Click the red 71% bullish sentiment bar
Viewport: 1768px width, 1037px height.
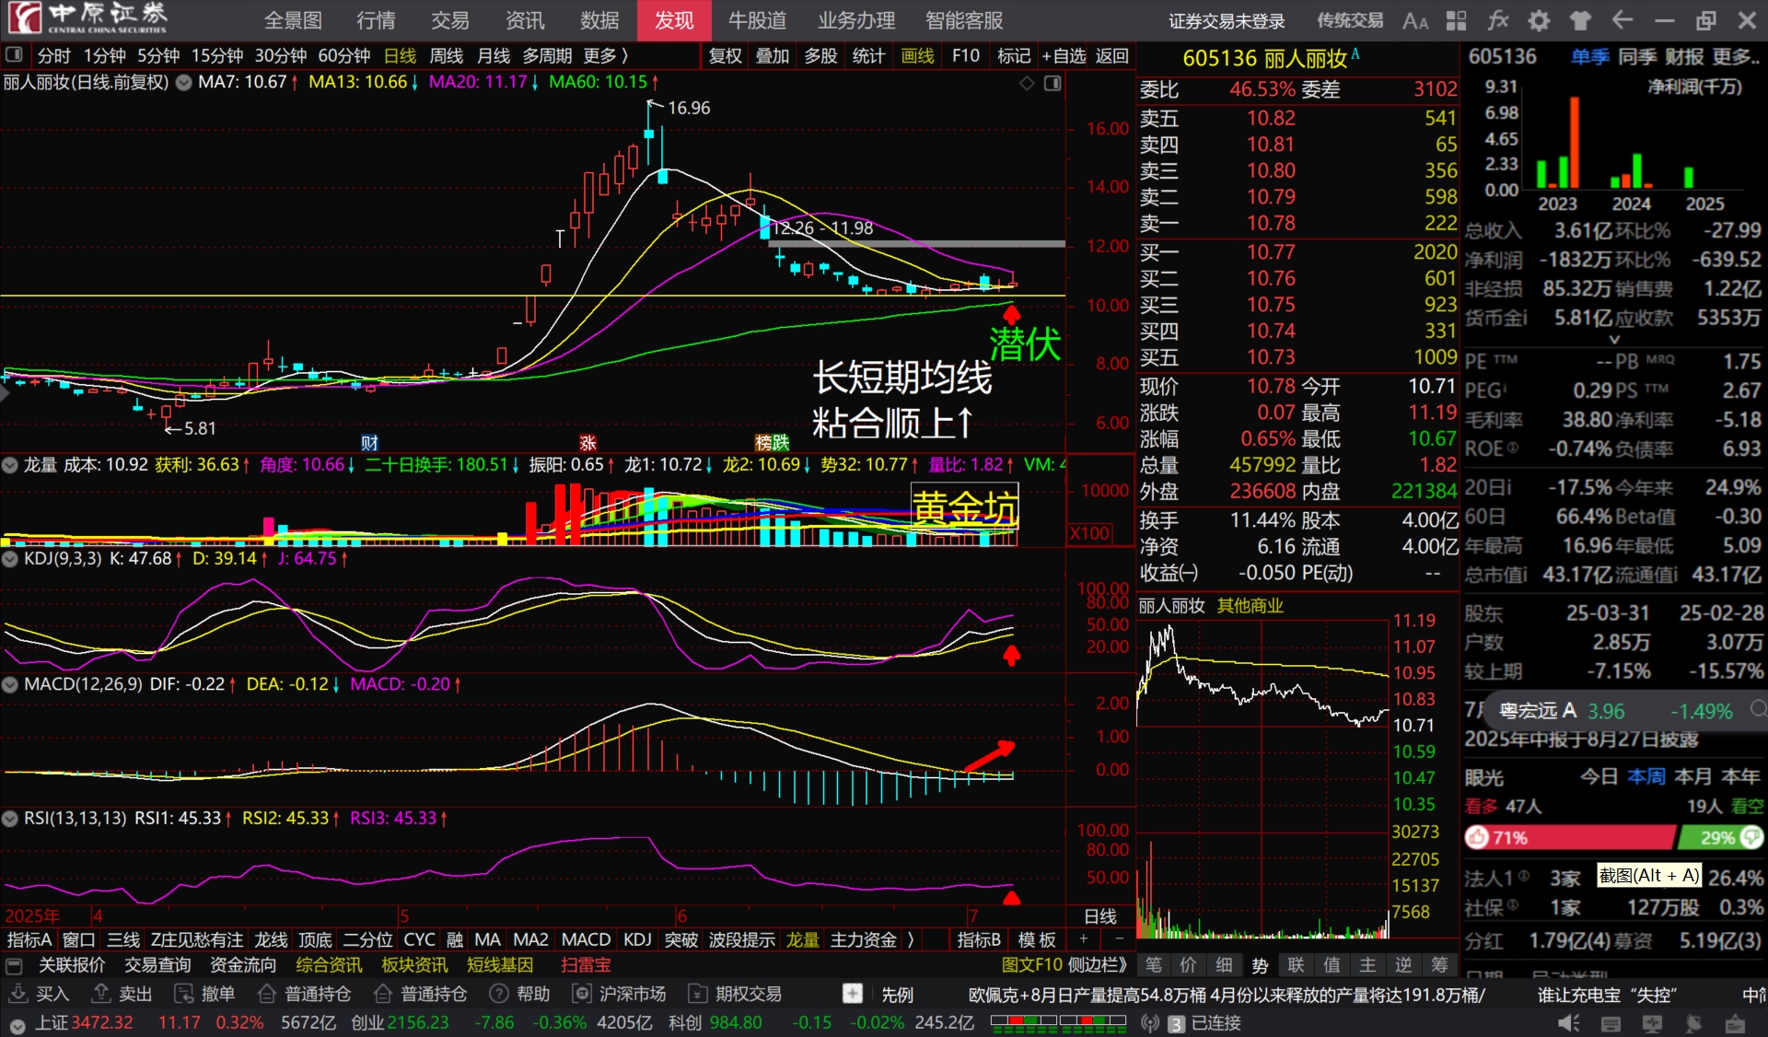(x=1570, y=837)
